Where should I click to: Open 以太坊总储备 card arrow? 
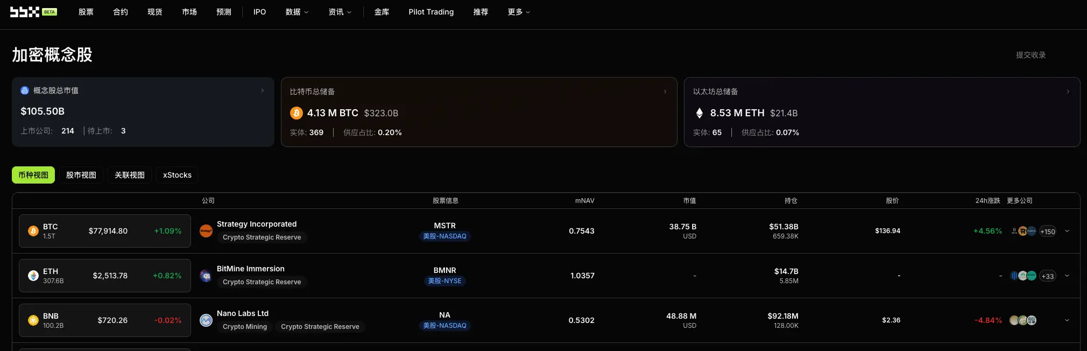(1068, 92)
